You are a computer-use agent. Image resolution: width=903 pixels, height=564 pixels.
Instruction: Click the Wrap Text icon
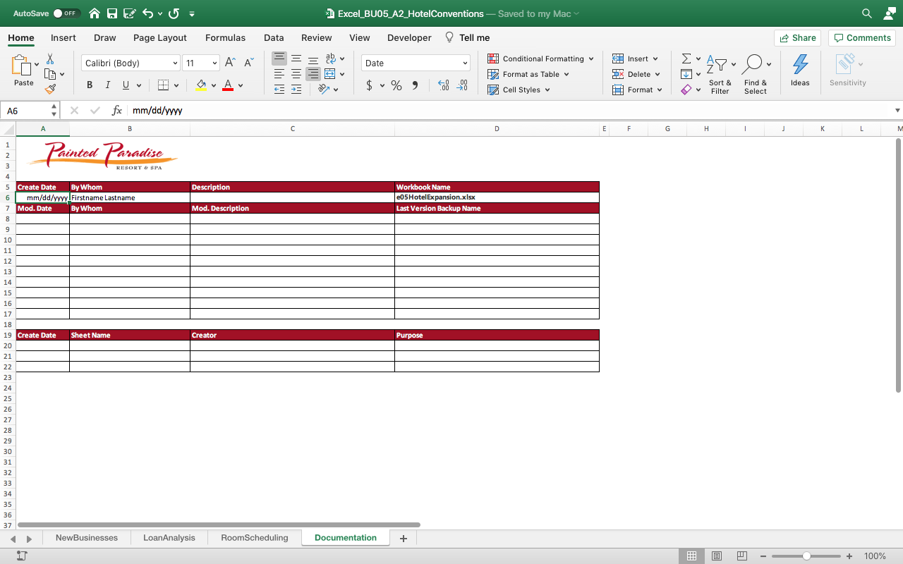click(331, 59)
